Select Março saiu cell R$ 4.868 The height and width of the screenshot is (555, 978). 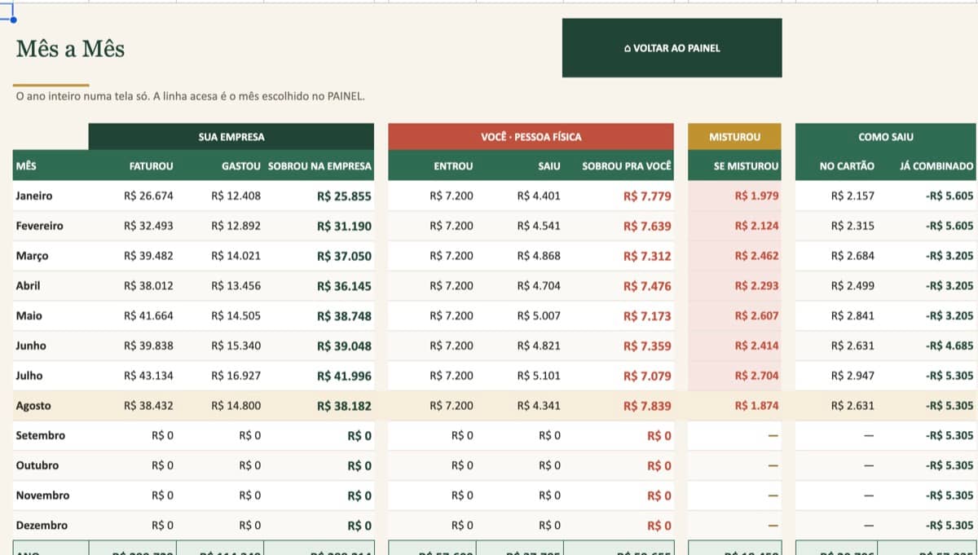coord(539,256)
